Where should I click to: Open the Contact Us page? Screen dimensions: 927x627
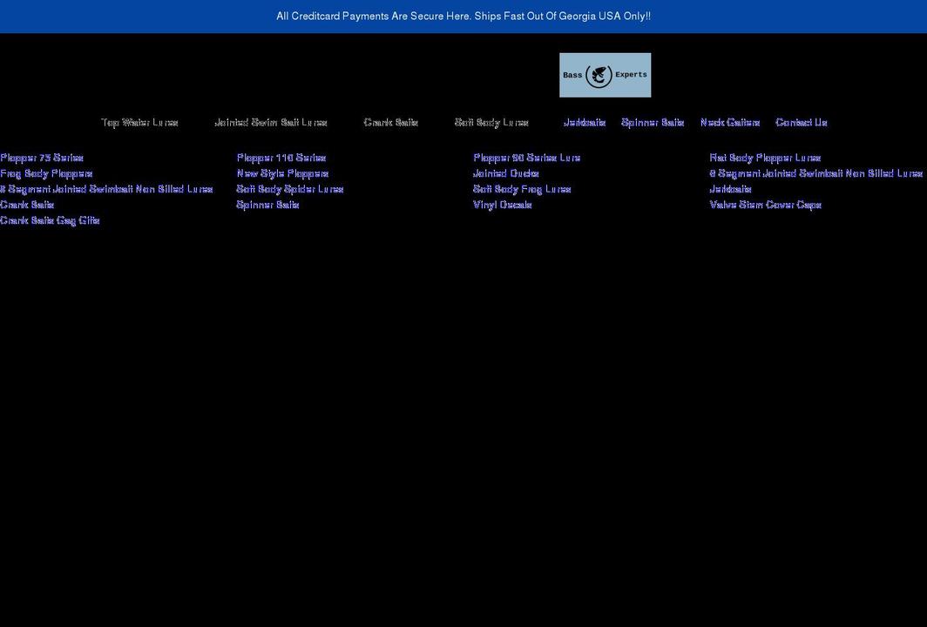(x=801, y=122)
